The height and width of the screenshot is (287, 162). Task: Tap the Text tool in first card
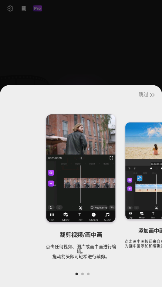click(80, 217)
